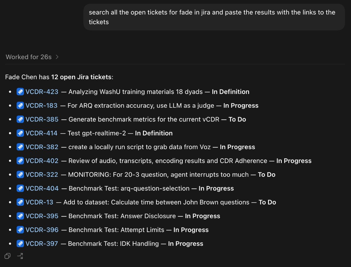This screenshot has width=351, height=267.
Task: Click the share/export arrow icon below response
Action: [x=20, y=256]
